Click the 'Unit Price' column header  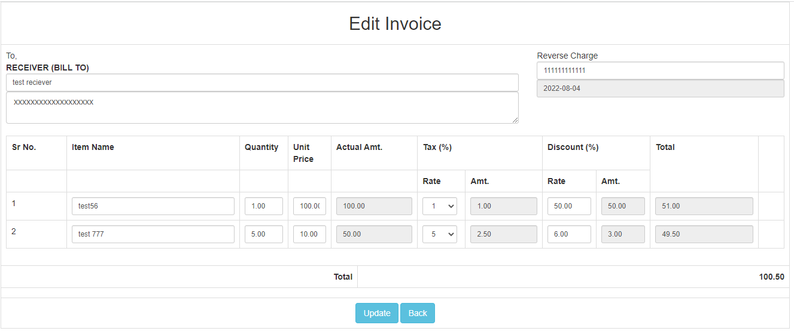(x=303, y=153)
